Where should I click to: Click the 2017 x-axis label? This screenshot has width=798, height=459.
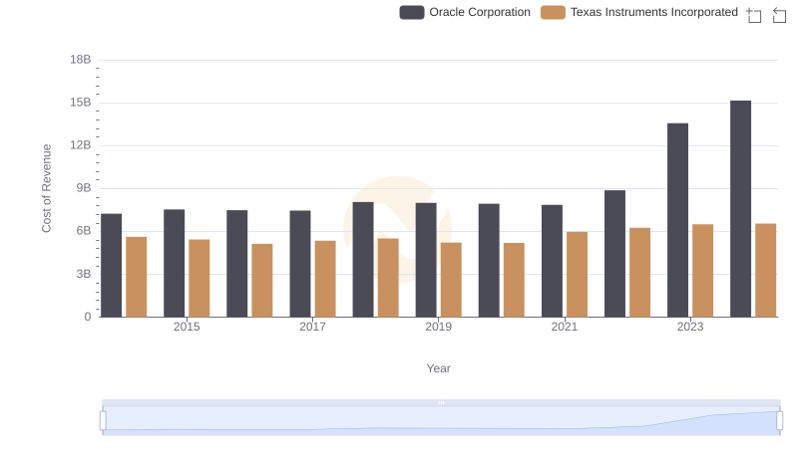[312, 327]
